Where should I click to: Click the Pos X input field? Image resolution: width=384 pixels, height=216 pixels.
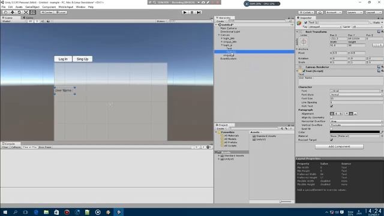tap(338, 38)
